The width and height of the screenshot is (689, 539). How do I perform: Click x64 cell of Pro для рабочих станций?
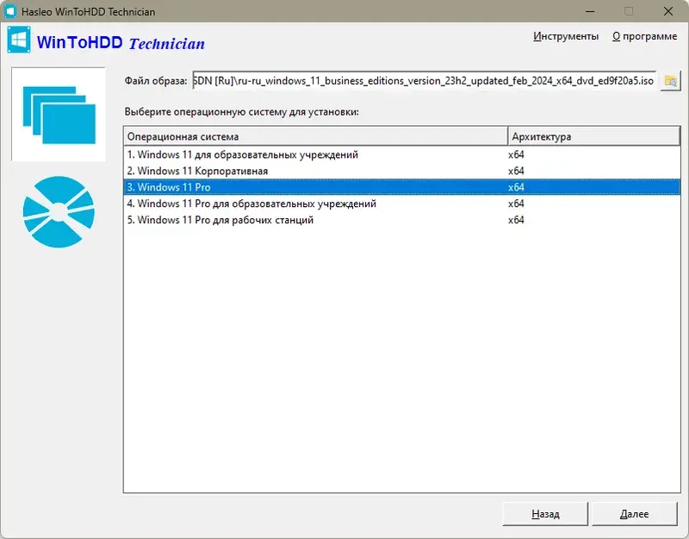516,220
